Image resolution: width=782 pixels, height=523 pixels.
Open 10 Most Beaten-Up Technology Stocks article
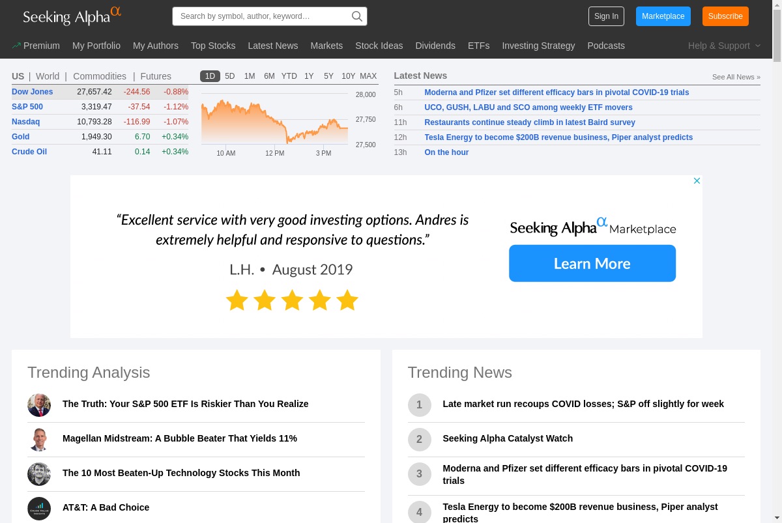tap(181, 473)
